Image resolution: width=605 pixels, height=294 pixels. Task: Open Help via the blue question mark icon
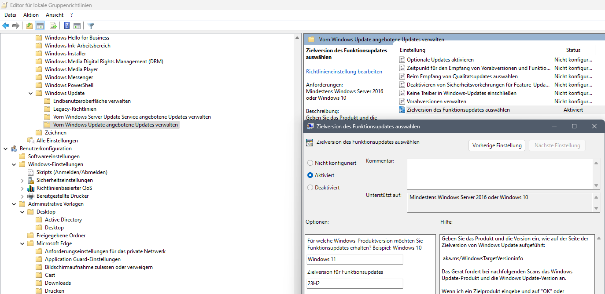click(67, 26)
